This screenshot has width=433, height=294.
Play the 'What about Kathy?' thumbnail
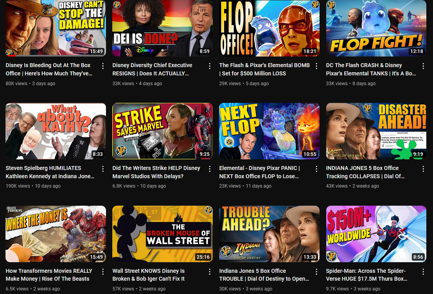click(56, 131)
